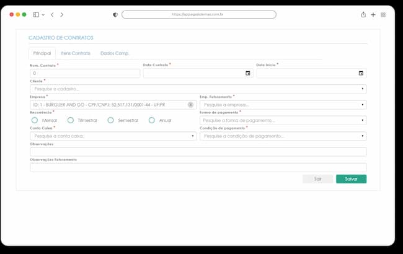403x254 pixels.
Task: Open the Cliente search dropdown
Action: pyautogui.click(x=198, y=89)
